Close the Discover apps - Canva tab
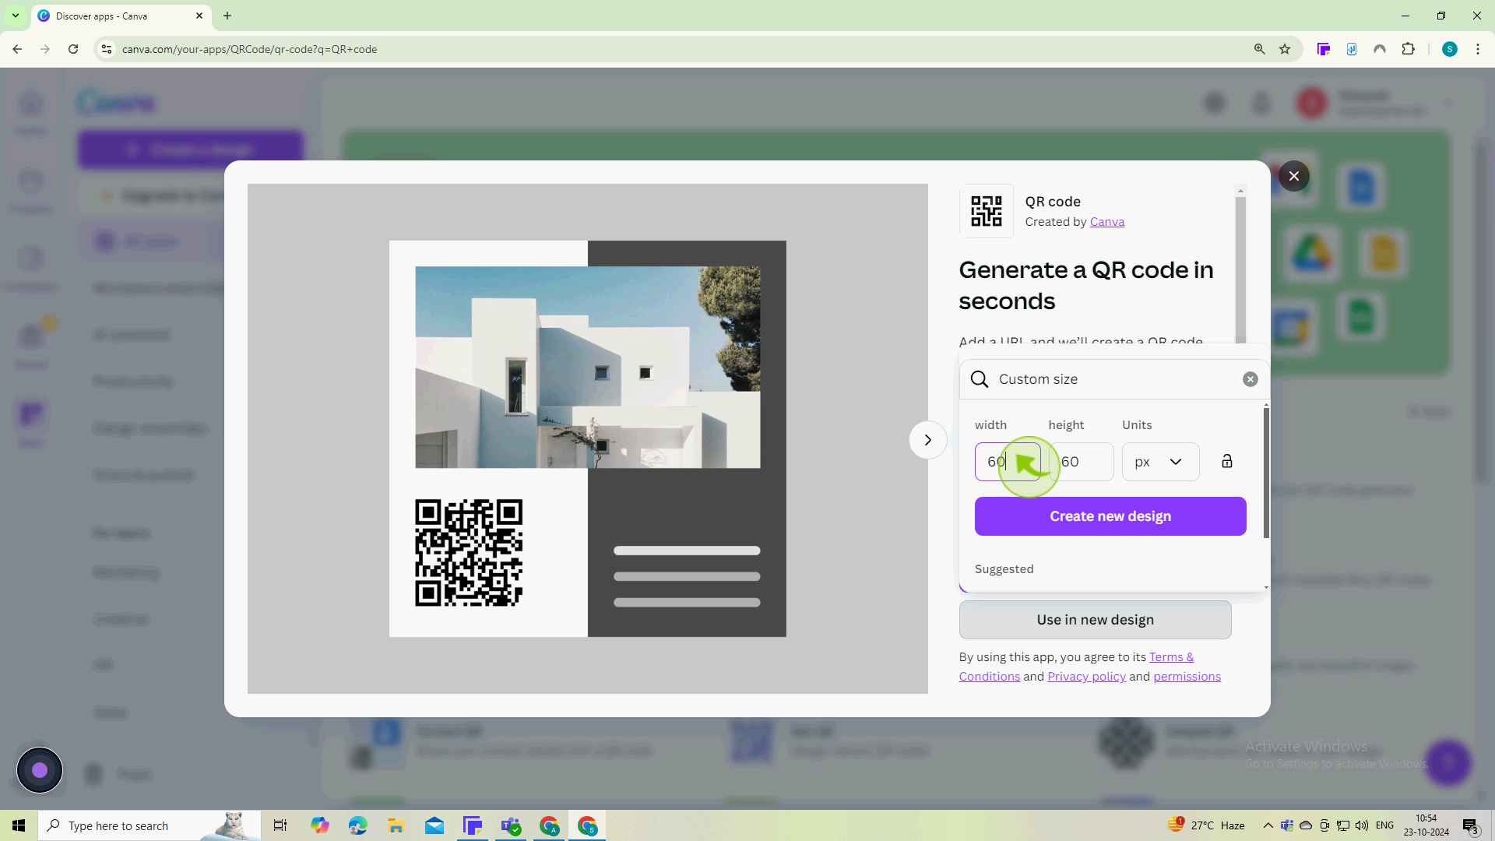The image size is (1495, 841). 199,16
